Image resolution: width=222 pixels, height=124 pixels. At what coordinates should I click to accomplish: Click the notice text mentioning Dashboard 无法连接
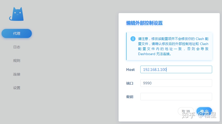coord(173,46)
